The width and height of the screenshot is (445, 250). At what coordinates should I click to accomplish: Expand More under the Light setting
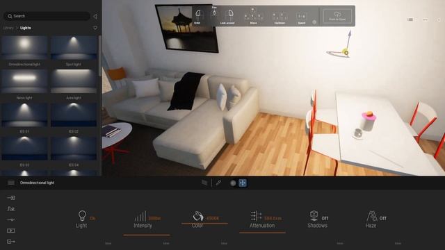(108, 243)
